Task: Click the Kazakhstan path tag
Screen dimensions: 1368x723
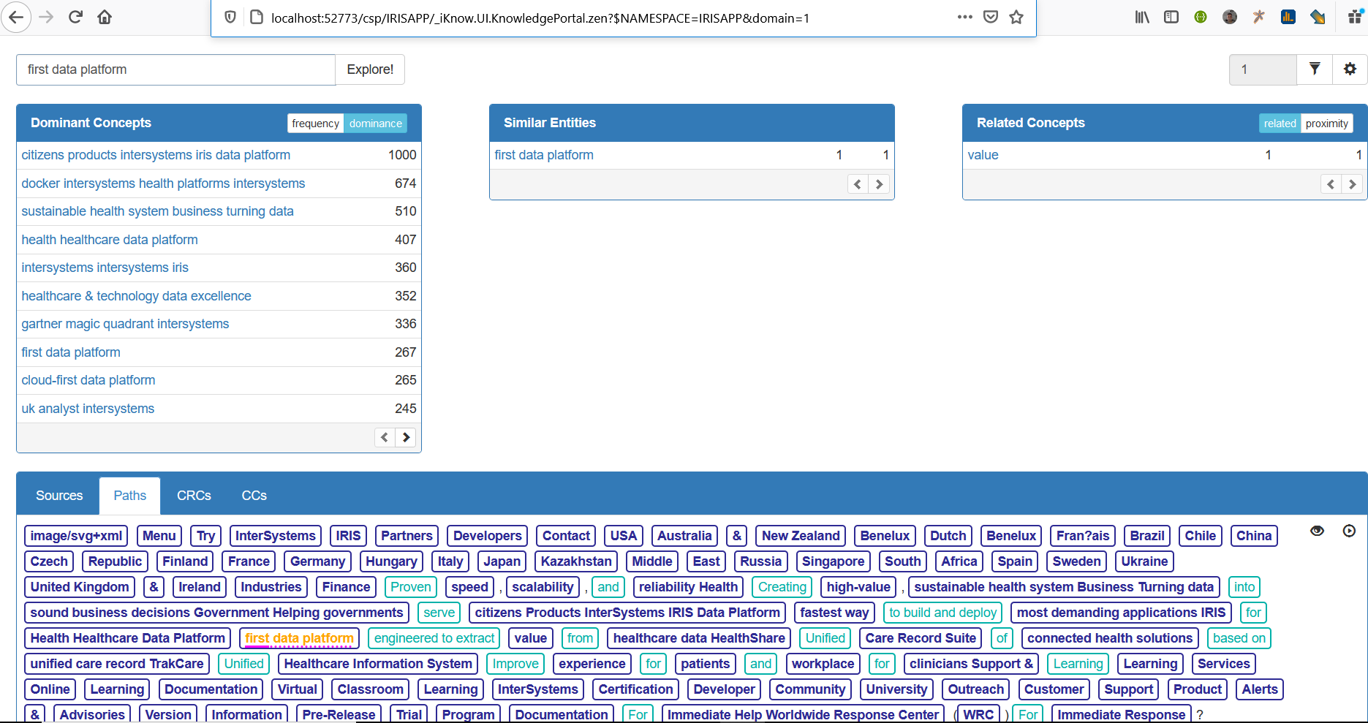Action: click(x=576, y=561)
